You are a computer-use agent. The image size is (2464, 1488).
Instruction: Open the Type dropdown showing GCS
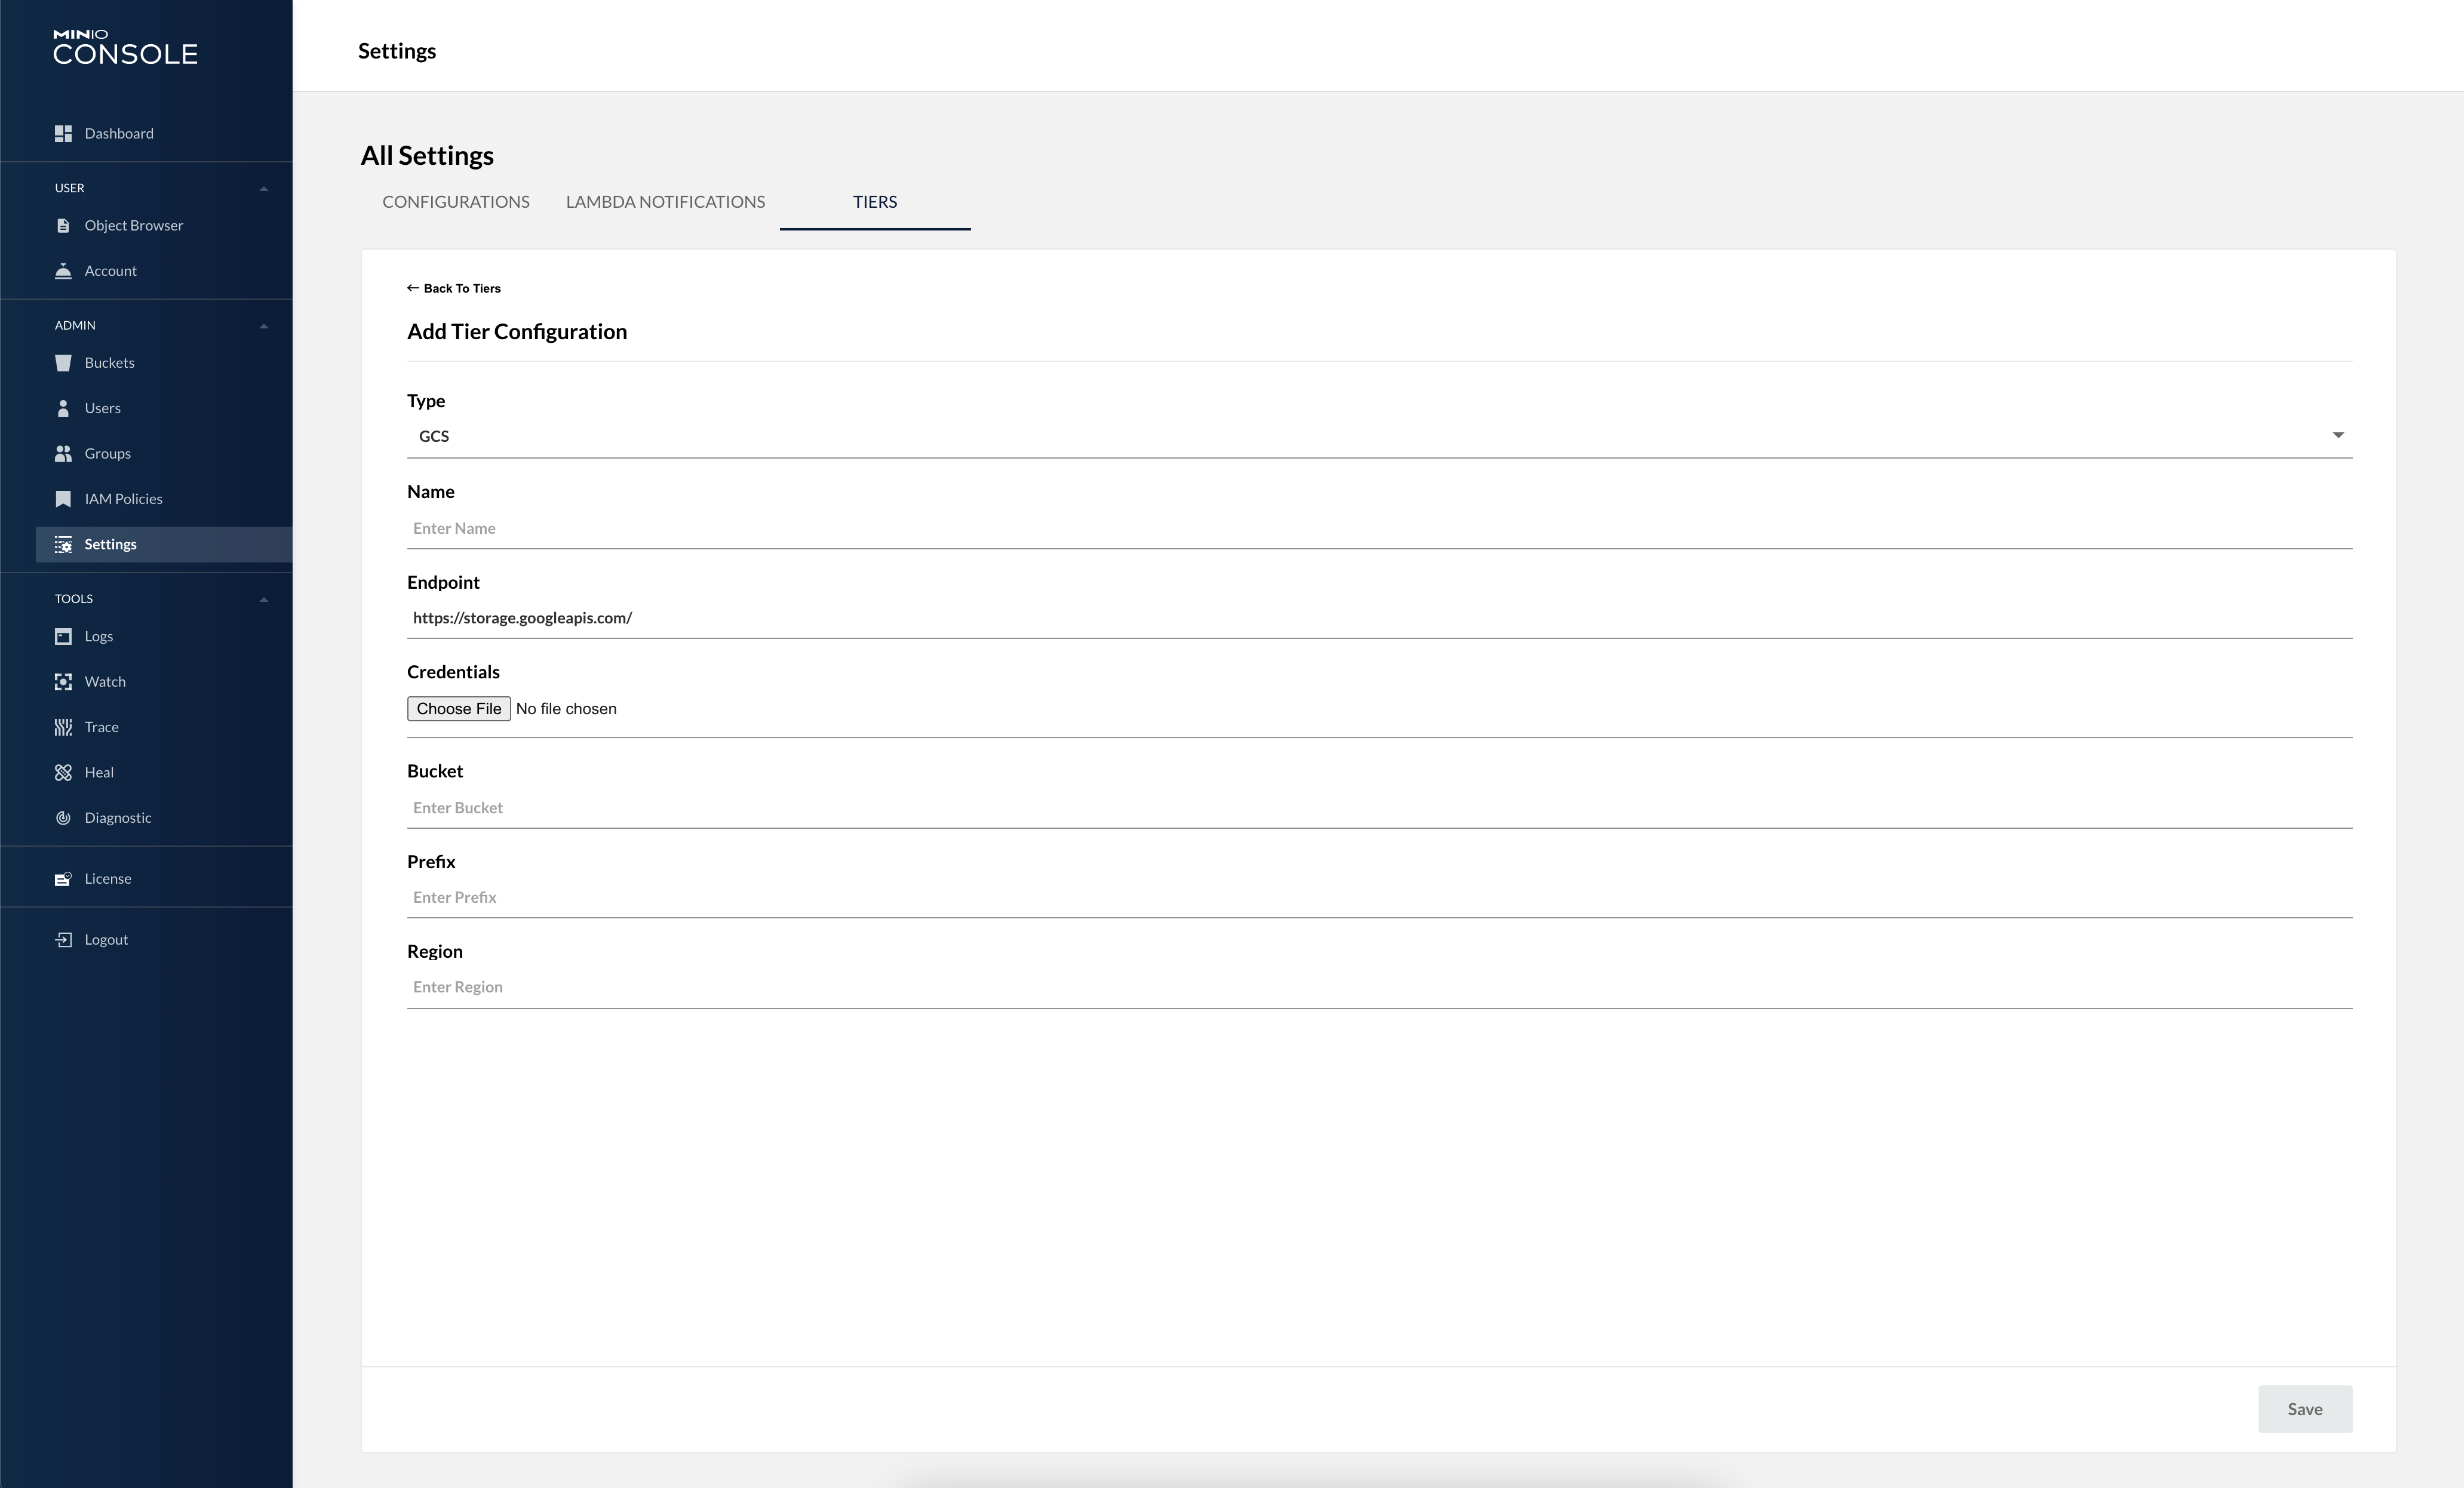(1378, 436)
